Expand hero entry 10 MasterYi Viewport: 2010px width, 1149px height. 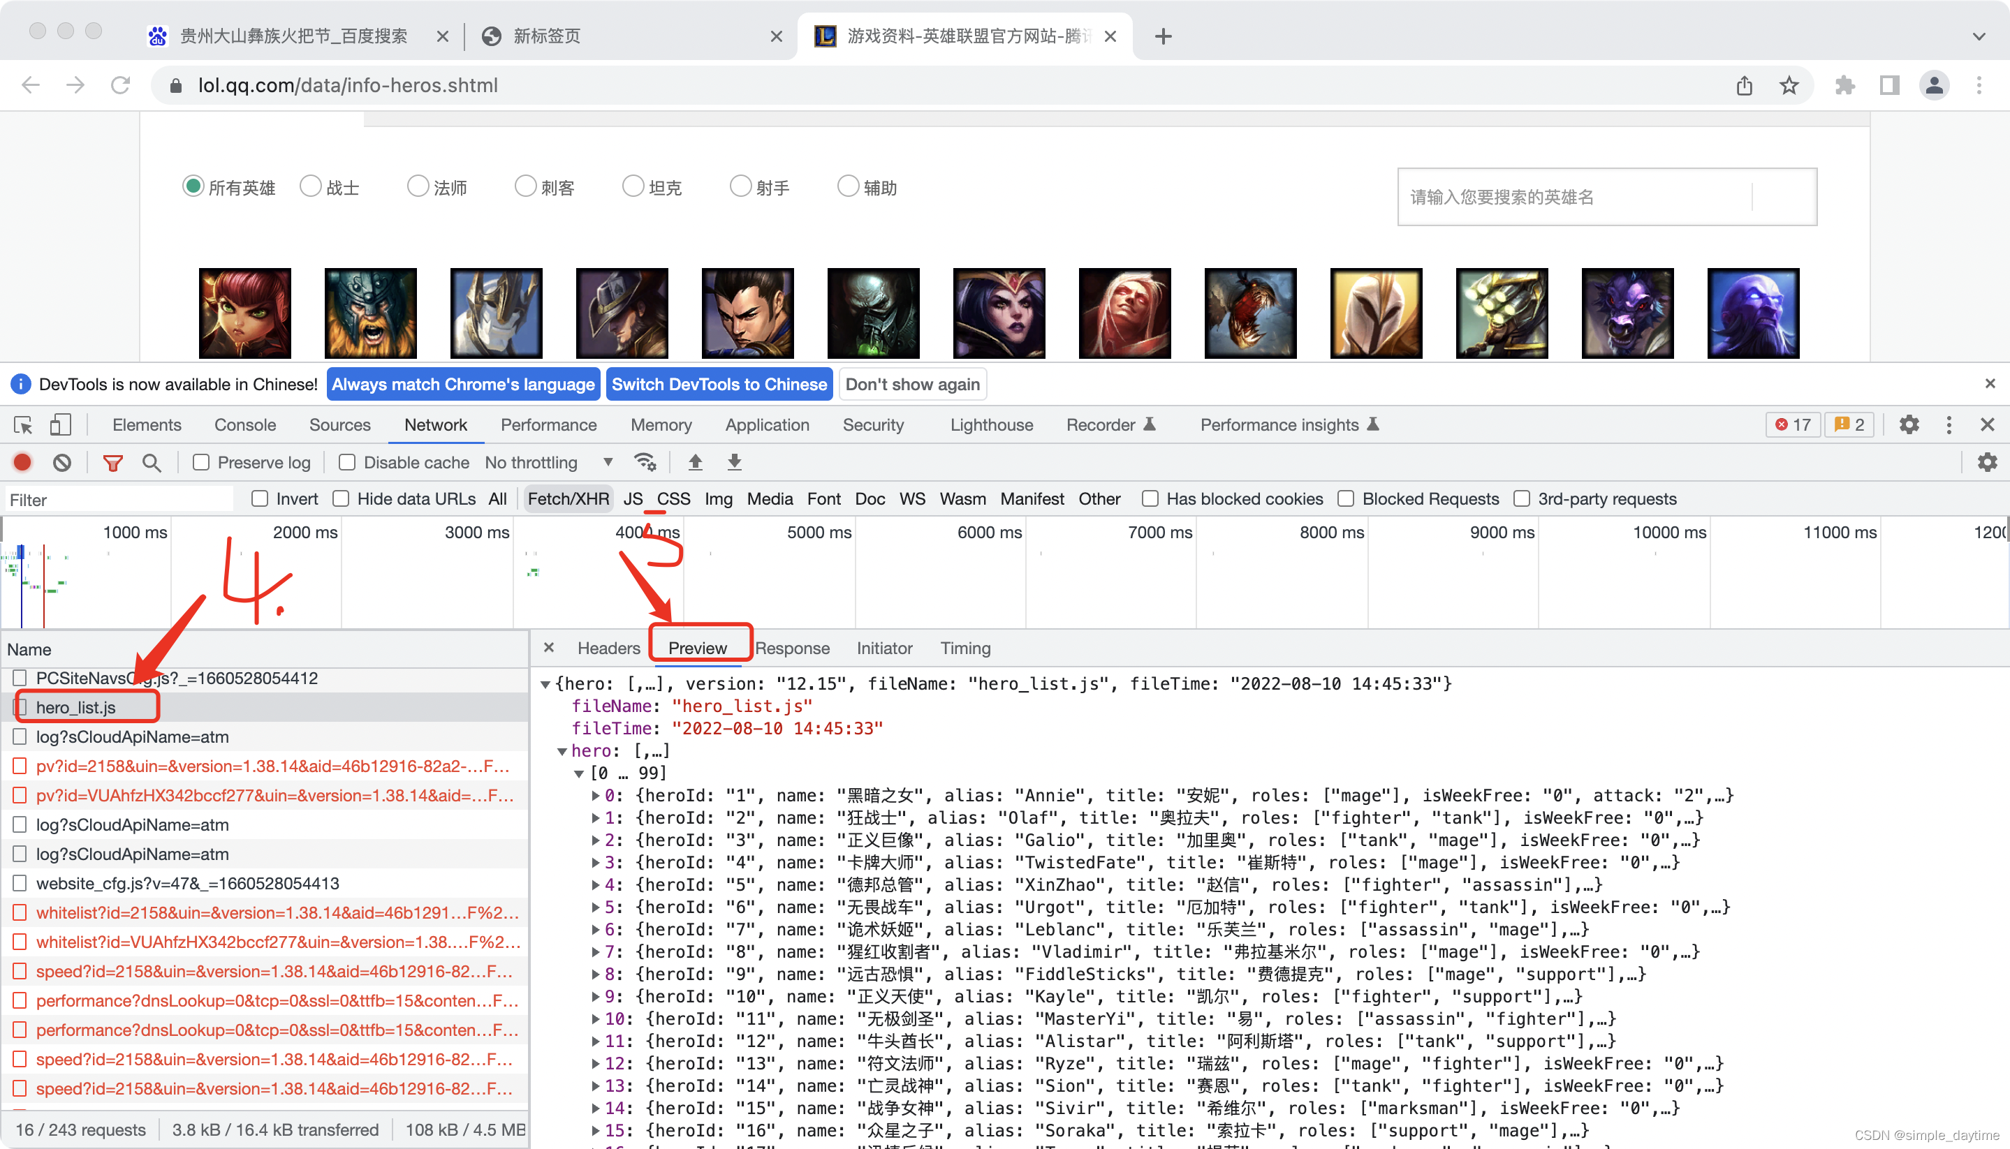(x=596, y=1020)
